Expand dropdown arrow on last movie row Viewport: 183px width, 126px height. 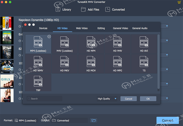coord(167,98)
